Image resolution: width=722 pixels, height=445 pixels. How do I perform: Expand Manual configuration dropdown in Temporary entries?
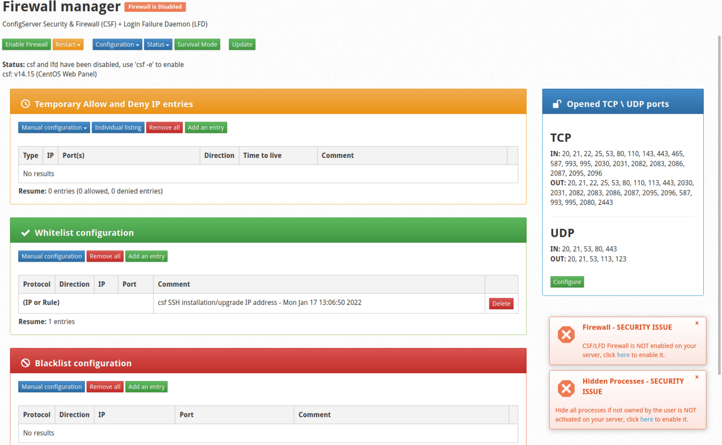(54, 128)
